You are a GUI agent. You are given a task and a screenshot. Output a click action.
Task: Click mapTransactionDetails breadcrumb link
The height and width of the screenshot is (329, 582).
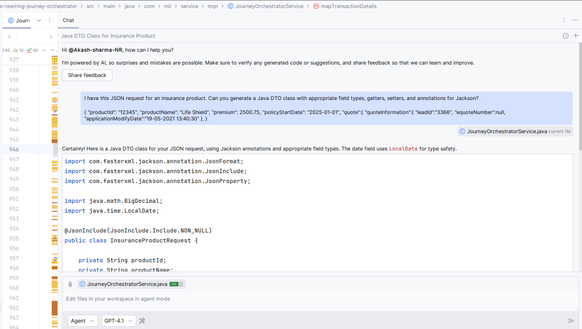pos(348,6)
